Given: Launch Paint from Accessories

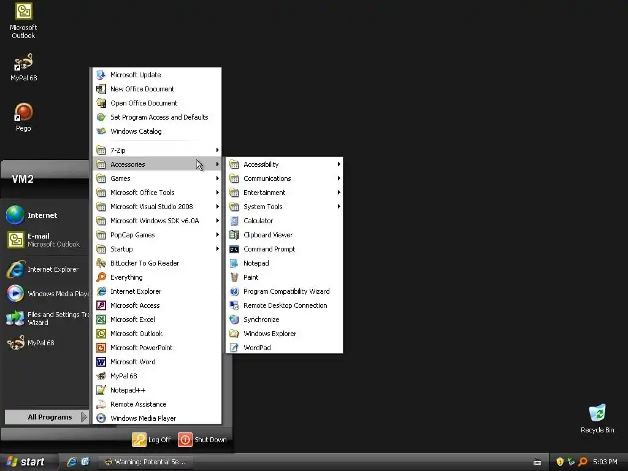Looking at the screenshot, I should point(284,277).
